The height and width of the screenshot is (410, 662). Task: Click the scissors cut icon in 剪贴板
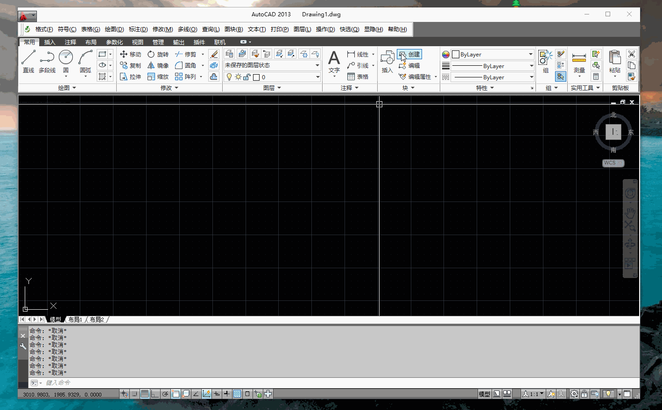[x=632, y=54]
